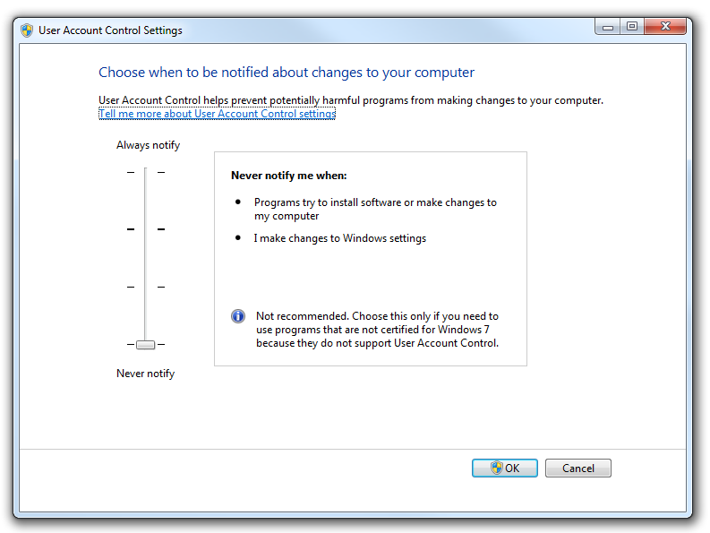710x533 pixels.
Task: Click the window title text in the title bar
Action: pos(110,30)
